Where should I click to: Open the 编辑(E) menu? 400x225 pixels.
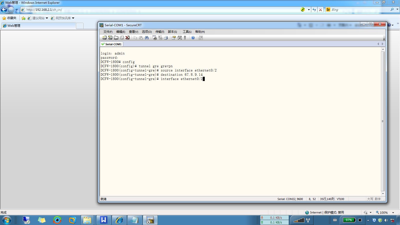[x=120, y=32]
